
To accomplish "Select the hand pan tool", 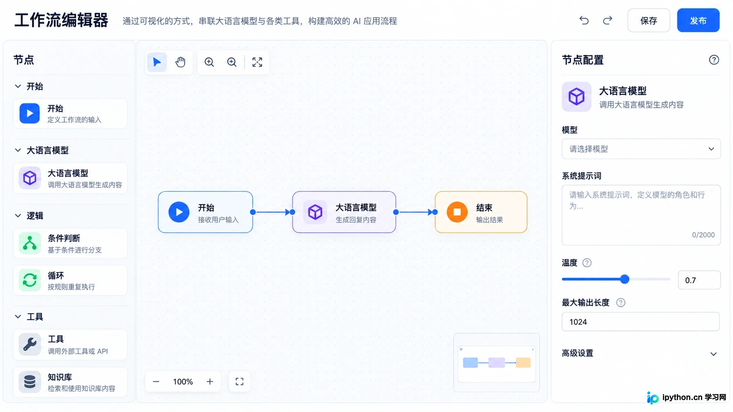I will 180,62.
